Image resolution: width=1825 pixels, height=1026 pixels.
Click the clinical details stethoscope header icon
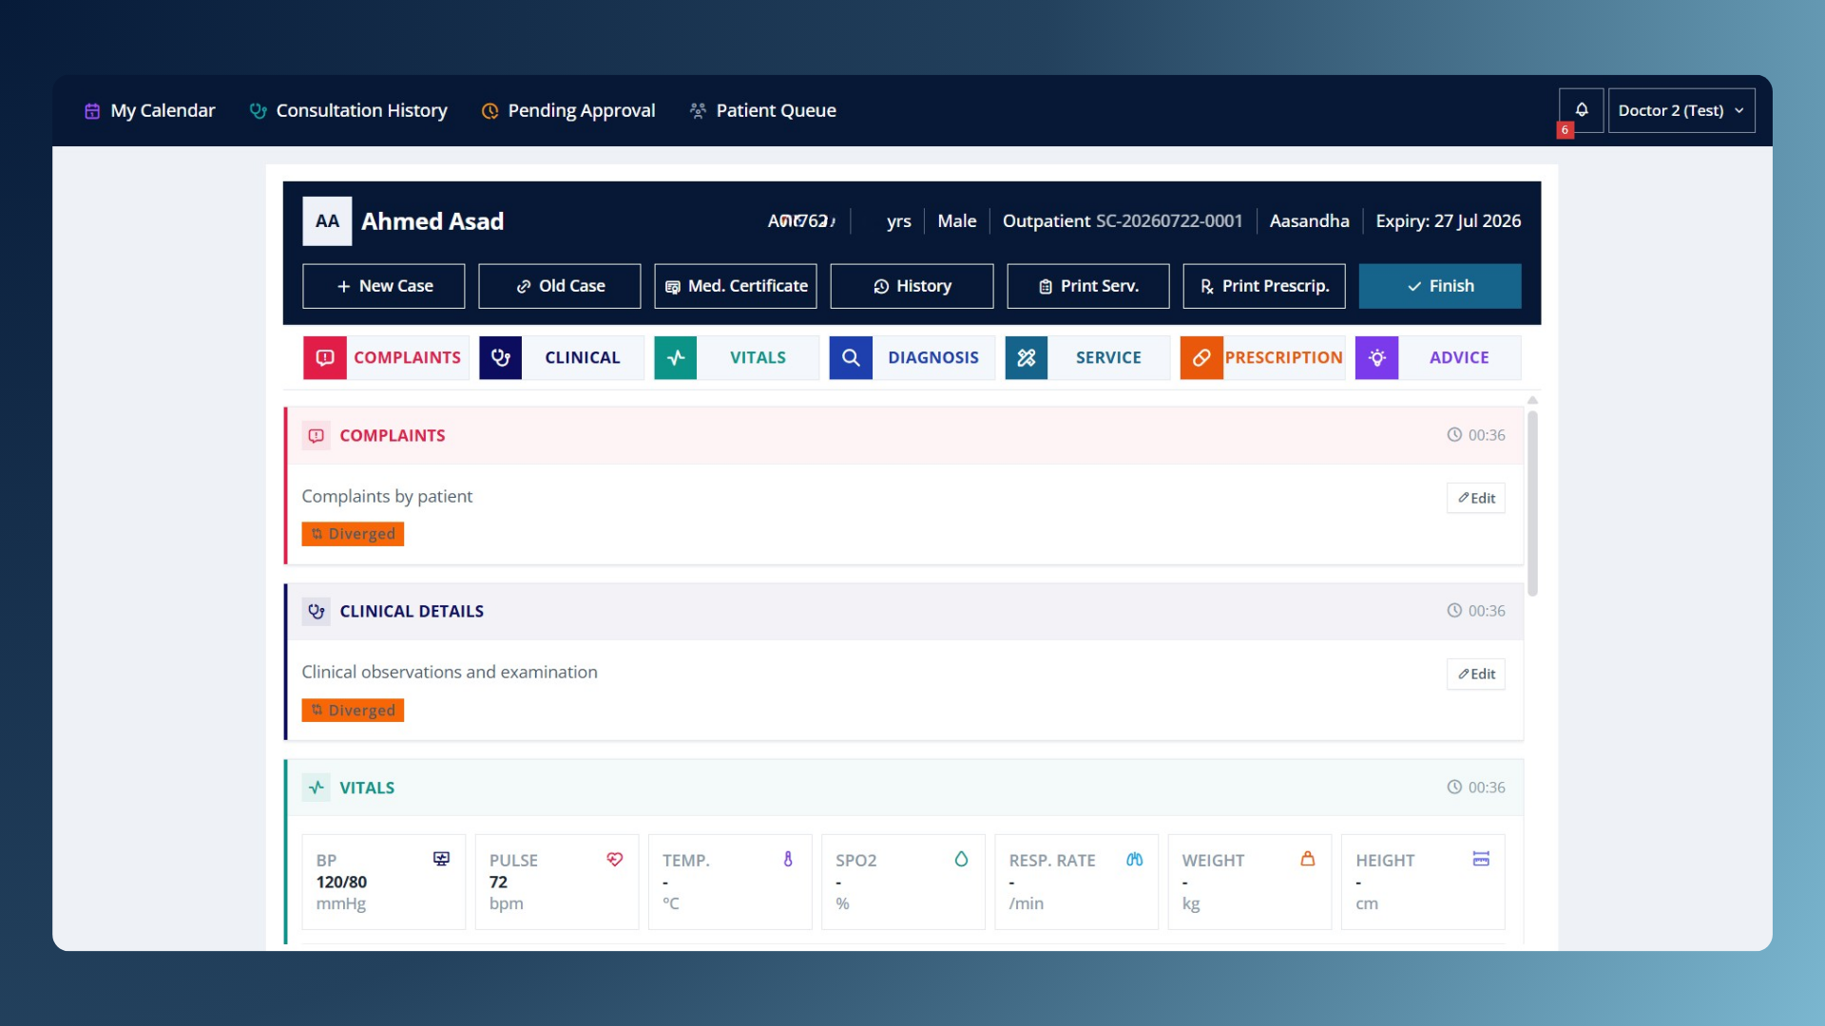(x=317, y=611)
